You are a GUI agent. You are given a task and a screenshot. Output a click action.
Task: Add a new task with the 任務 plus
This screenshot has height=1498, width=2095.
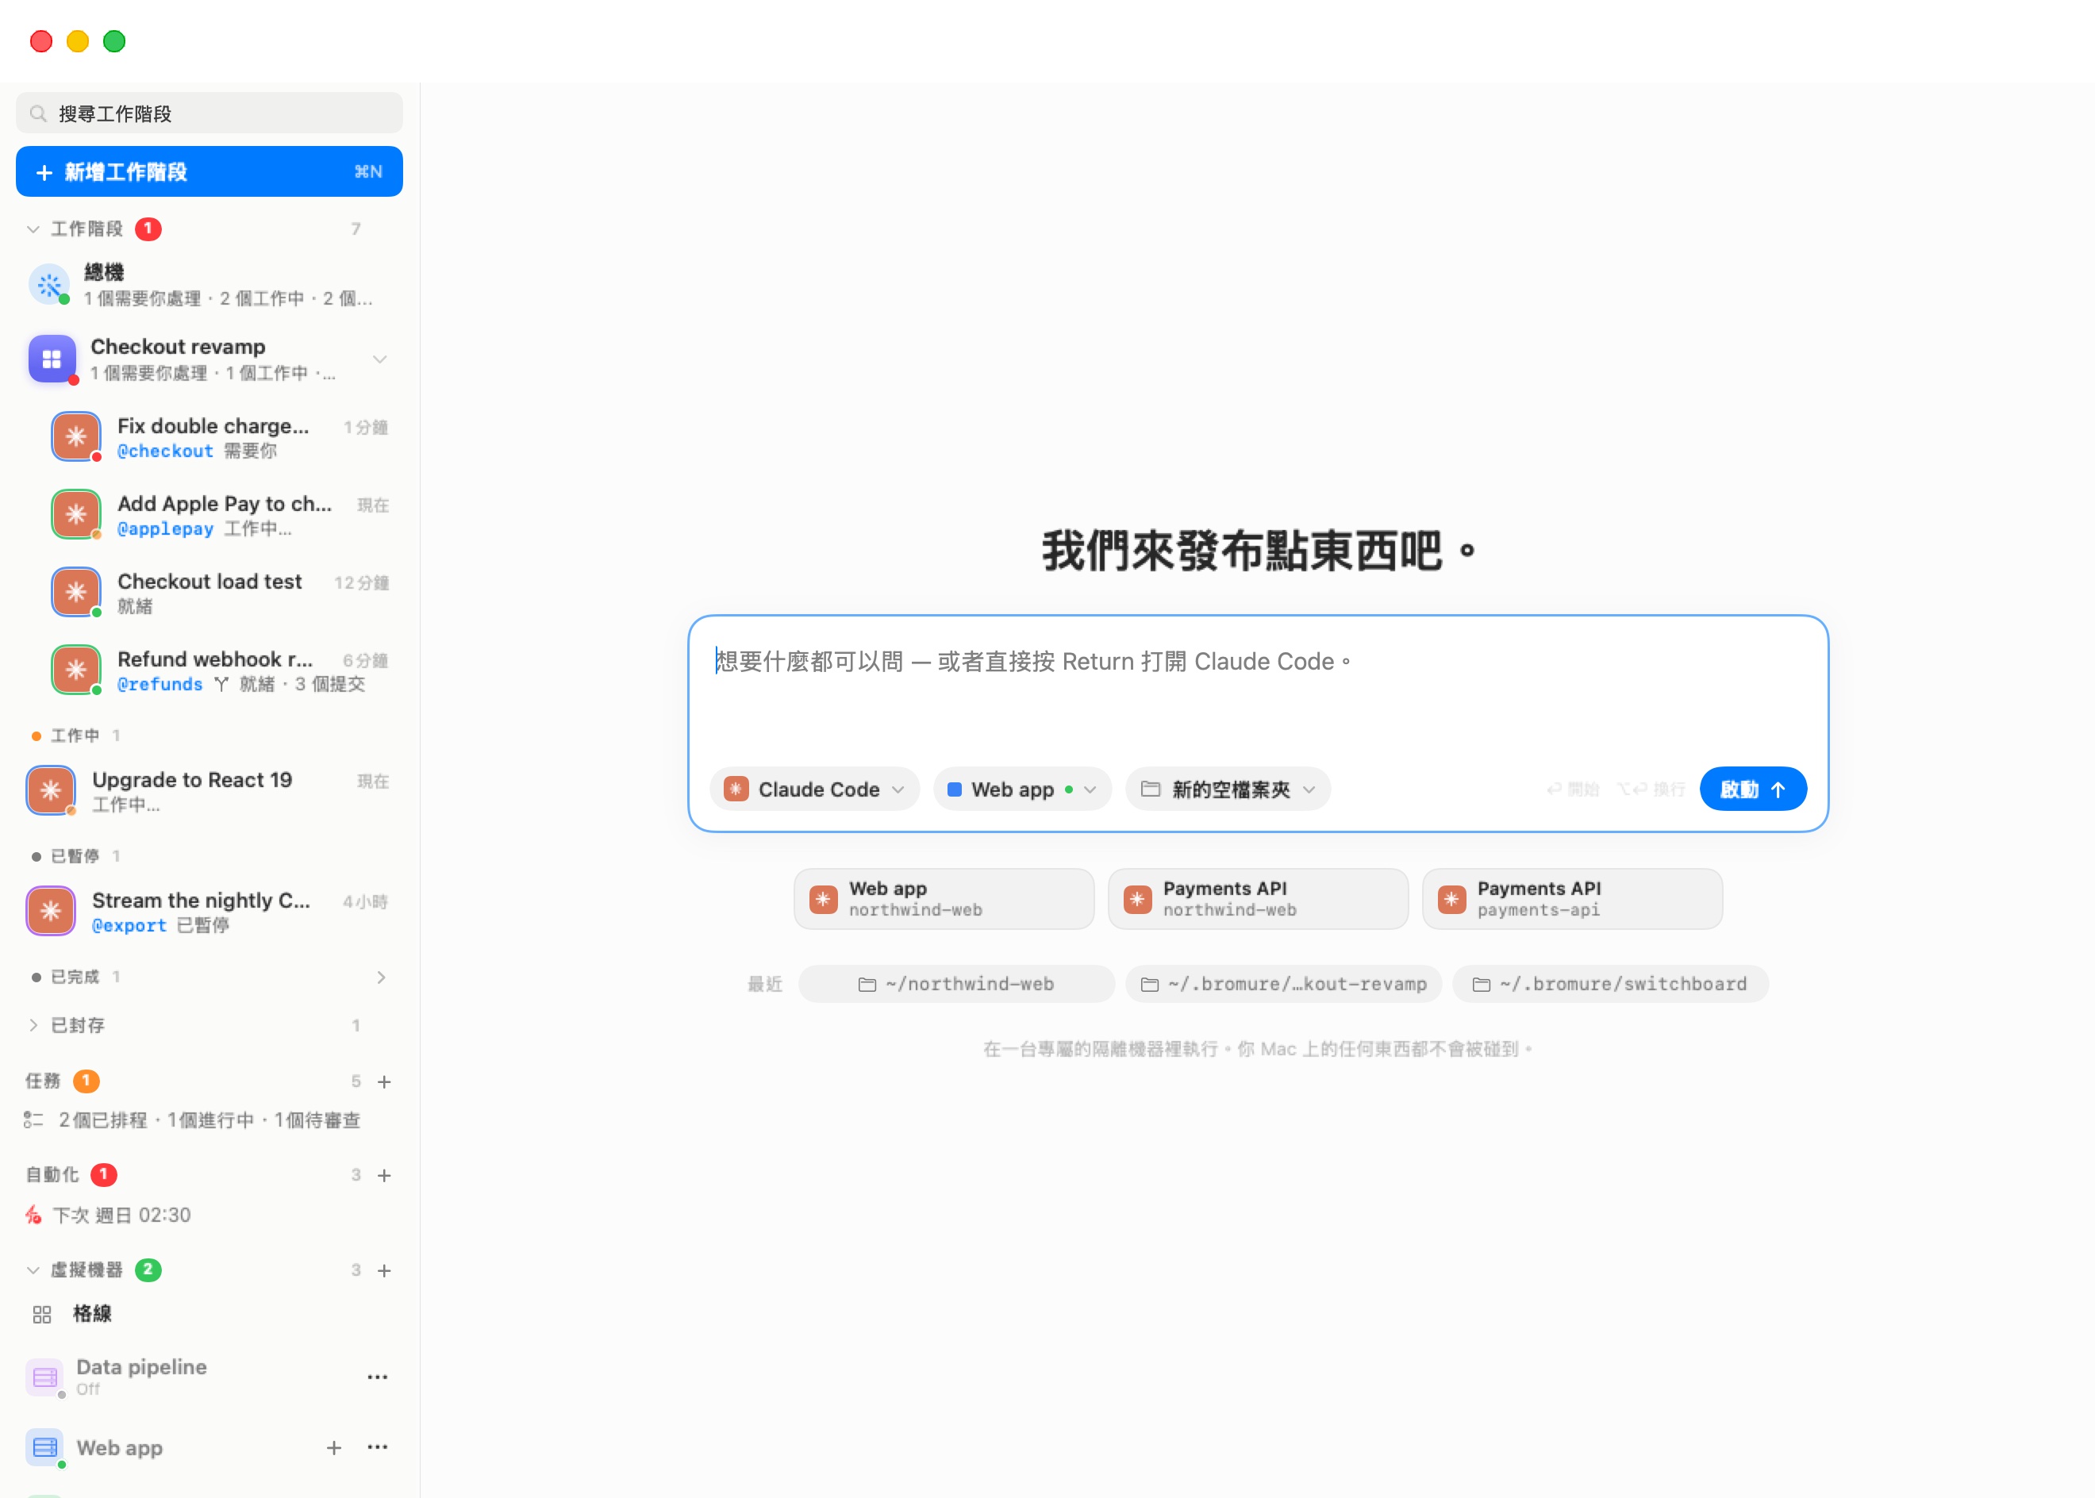(385, 1082)
